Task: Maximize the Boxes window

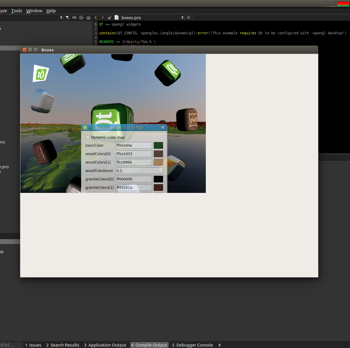Action: click(35, 50)
